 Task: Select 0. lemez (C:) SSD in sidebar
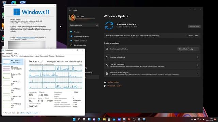coord(13,76)
